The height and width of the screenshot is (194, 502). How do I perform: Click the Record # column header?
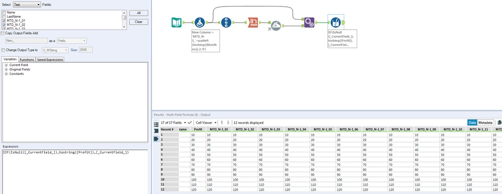(169, 129)
